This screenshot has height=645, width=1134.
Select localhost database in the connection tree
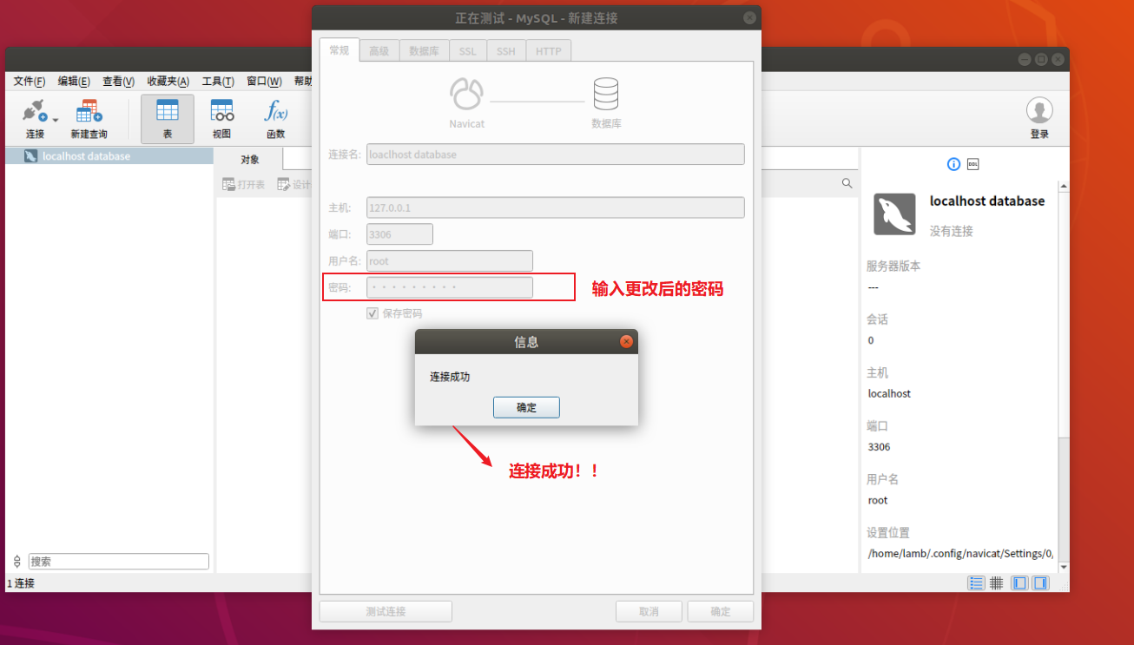tap(109, 156)
